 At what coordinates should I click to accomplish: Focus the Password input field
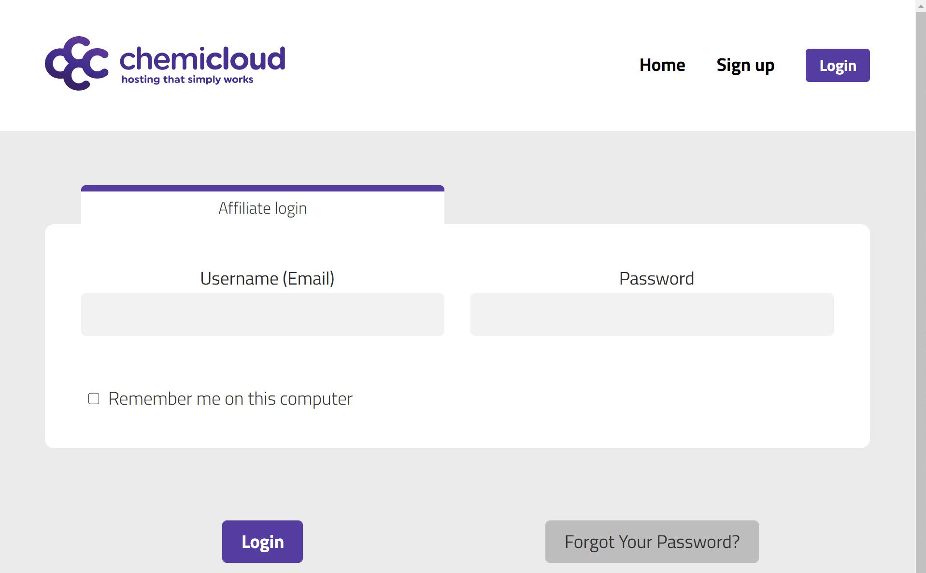pyautogui.click(x=652, y=314)
